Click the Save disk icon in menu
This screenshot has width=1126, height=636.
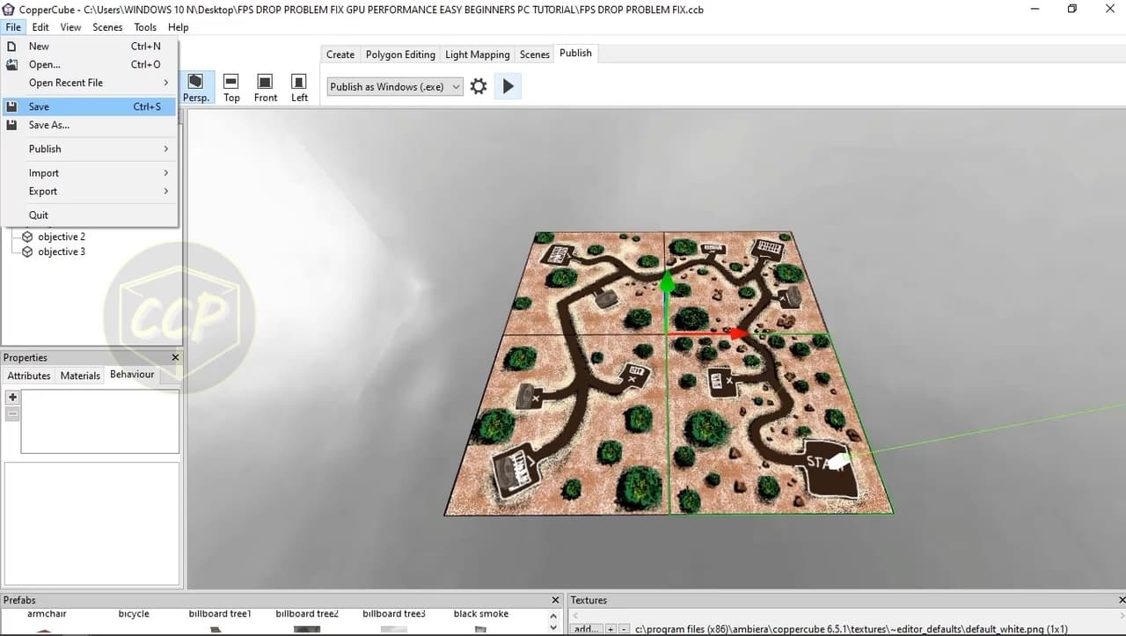11,106
